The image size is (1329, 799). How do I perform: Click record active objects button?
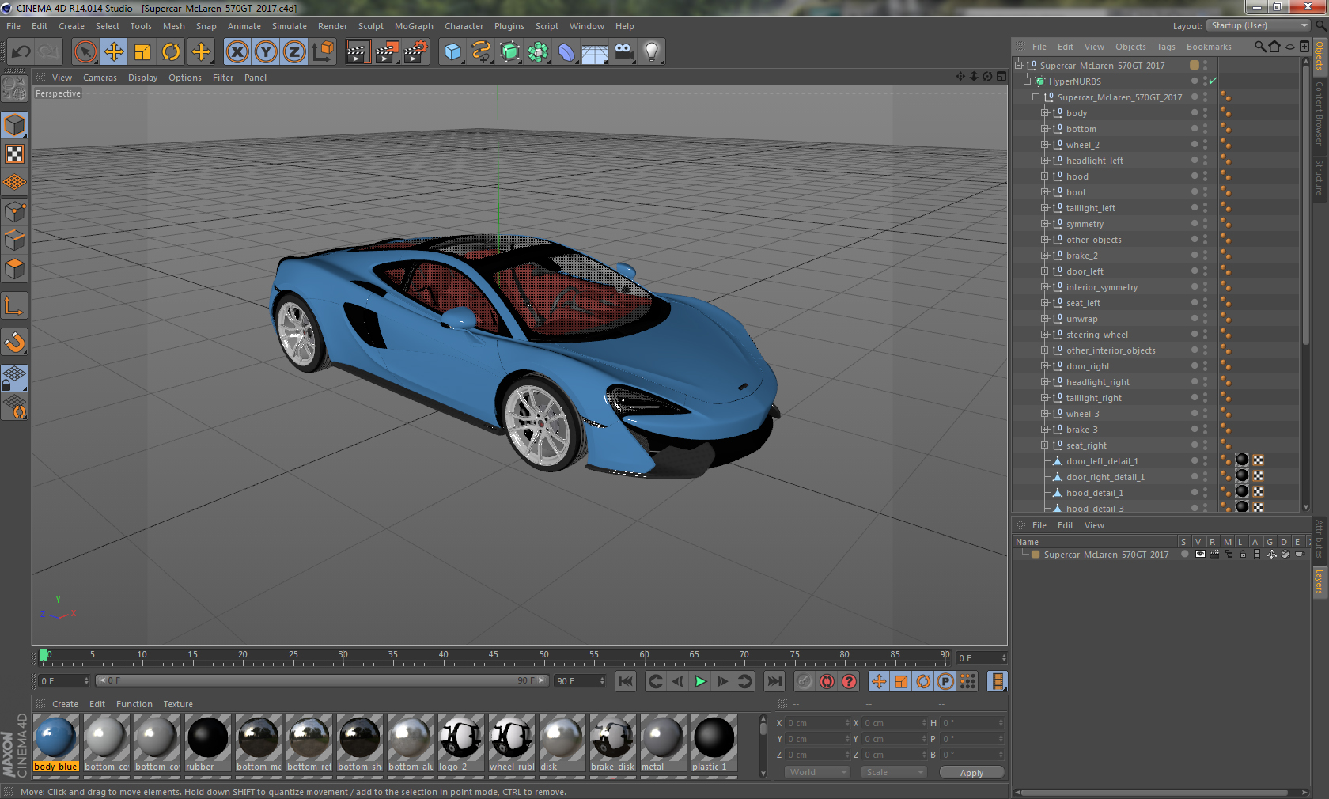(x=805, y=681)
